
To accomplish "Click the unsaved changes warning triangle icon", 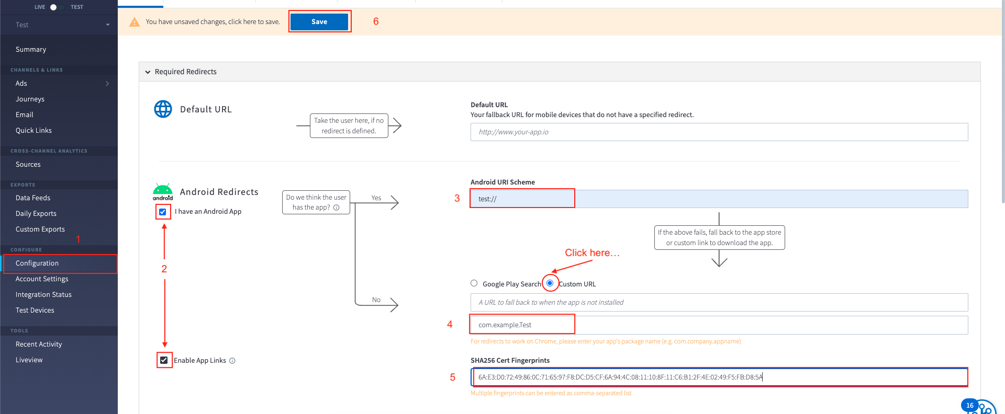I will [x=135, y=22].
